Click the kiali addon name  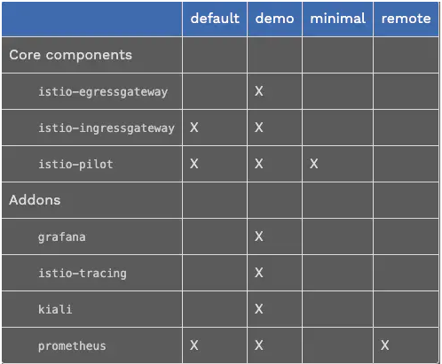[55, 309]
